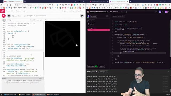The width and height of the screenshot is (171, 96).
Task: Click Format This File button
Action: pos(118,16)
